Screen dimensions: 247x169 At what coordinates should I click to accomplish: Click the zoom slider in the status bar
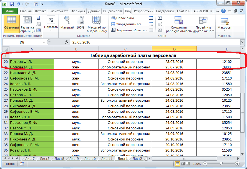pyautogui.click(x=221, y=164)
